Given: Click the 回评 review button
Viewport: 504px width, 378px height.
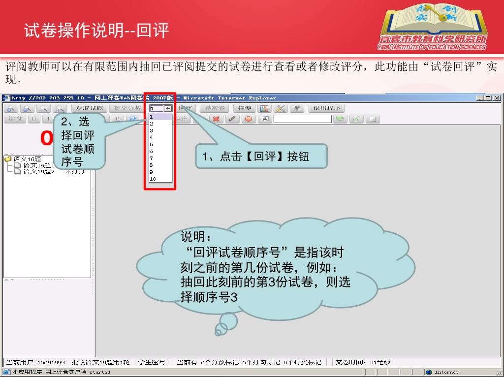Looking at the screenshot, I should coord(186,108).
